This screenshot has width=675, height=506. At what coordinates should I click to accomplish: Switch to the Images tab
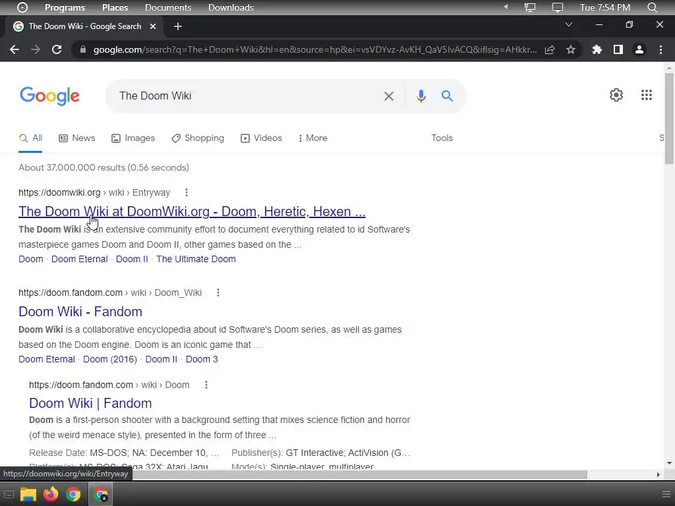(133, 138)
